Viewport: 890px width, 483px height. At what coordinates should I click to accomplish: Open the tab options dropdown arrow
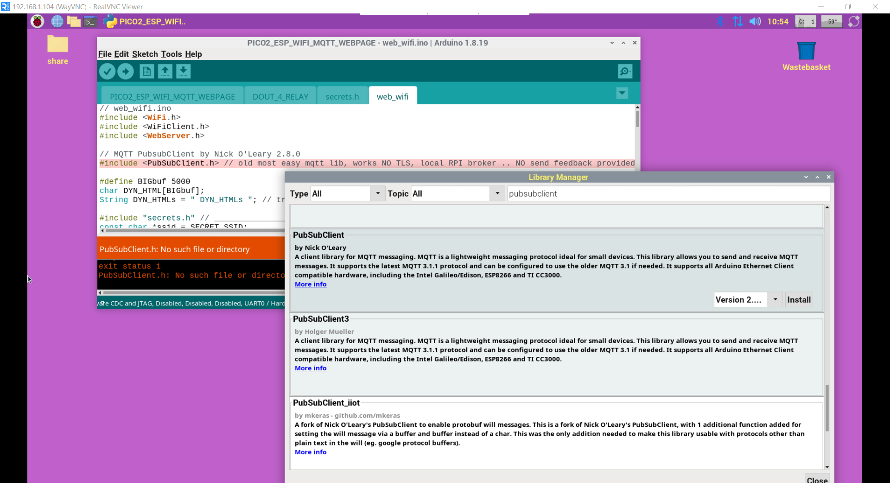tap(622, 93)
